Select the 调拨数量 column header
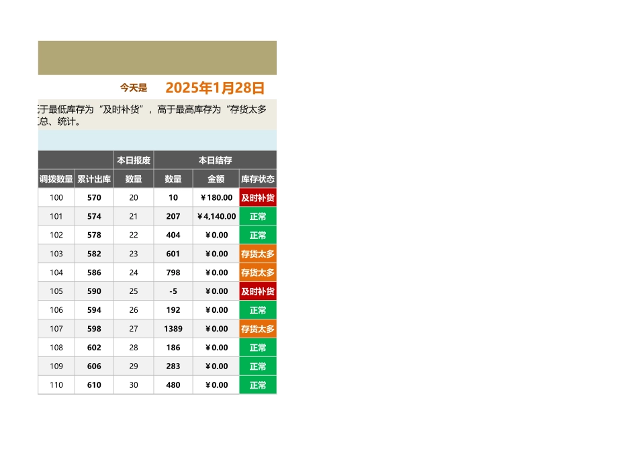The width and height of the screenshot is (638, 451). [x=55, y=179]
